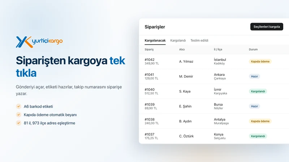Image resolution: width=289 pixels, height=162 pixels.
Task: Click the amount 512,50 TL
Action: [151, 93]
